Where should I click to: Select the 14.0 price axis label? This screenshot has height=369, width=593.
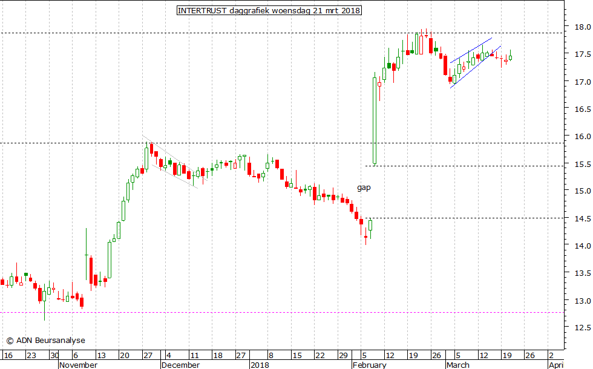click(x=582, y=246)
